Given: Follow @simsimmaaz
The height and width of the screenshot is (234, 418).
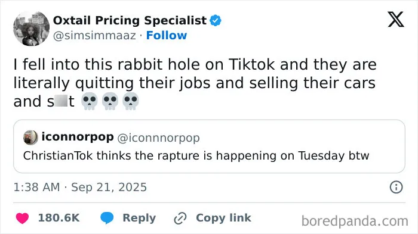Looking at the screenshot, I should tap(167, 35).
